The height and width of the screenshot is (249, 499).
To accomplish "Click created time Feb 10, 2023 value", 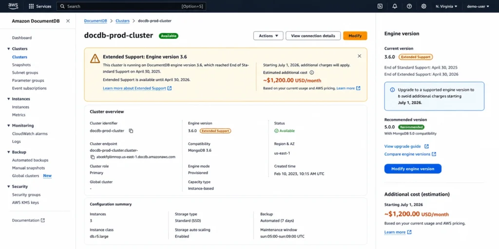I will pyautogui.click(x=299, y=174).
